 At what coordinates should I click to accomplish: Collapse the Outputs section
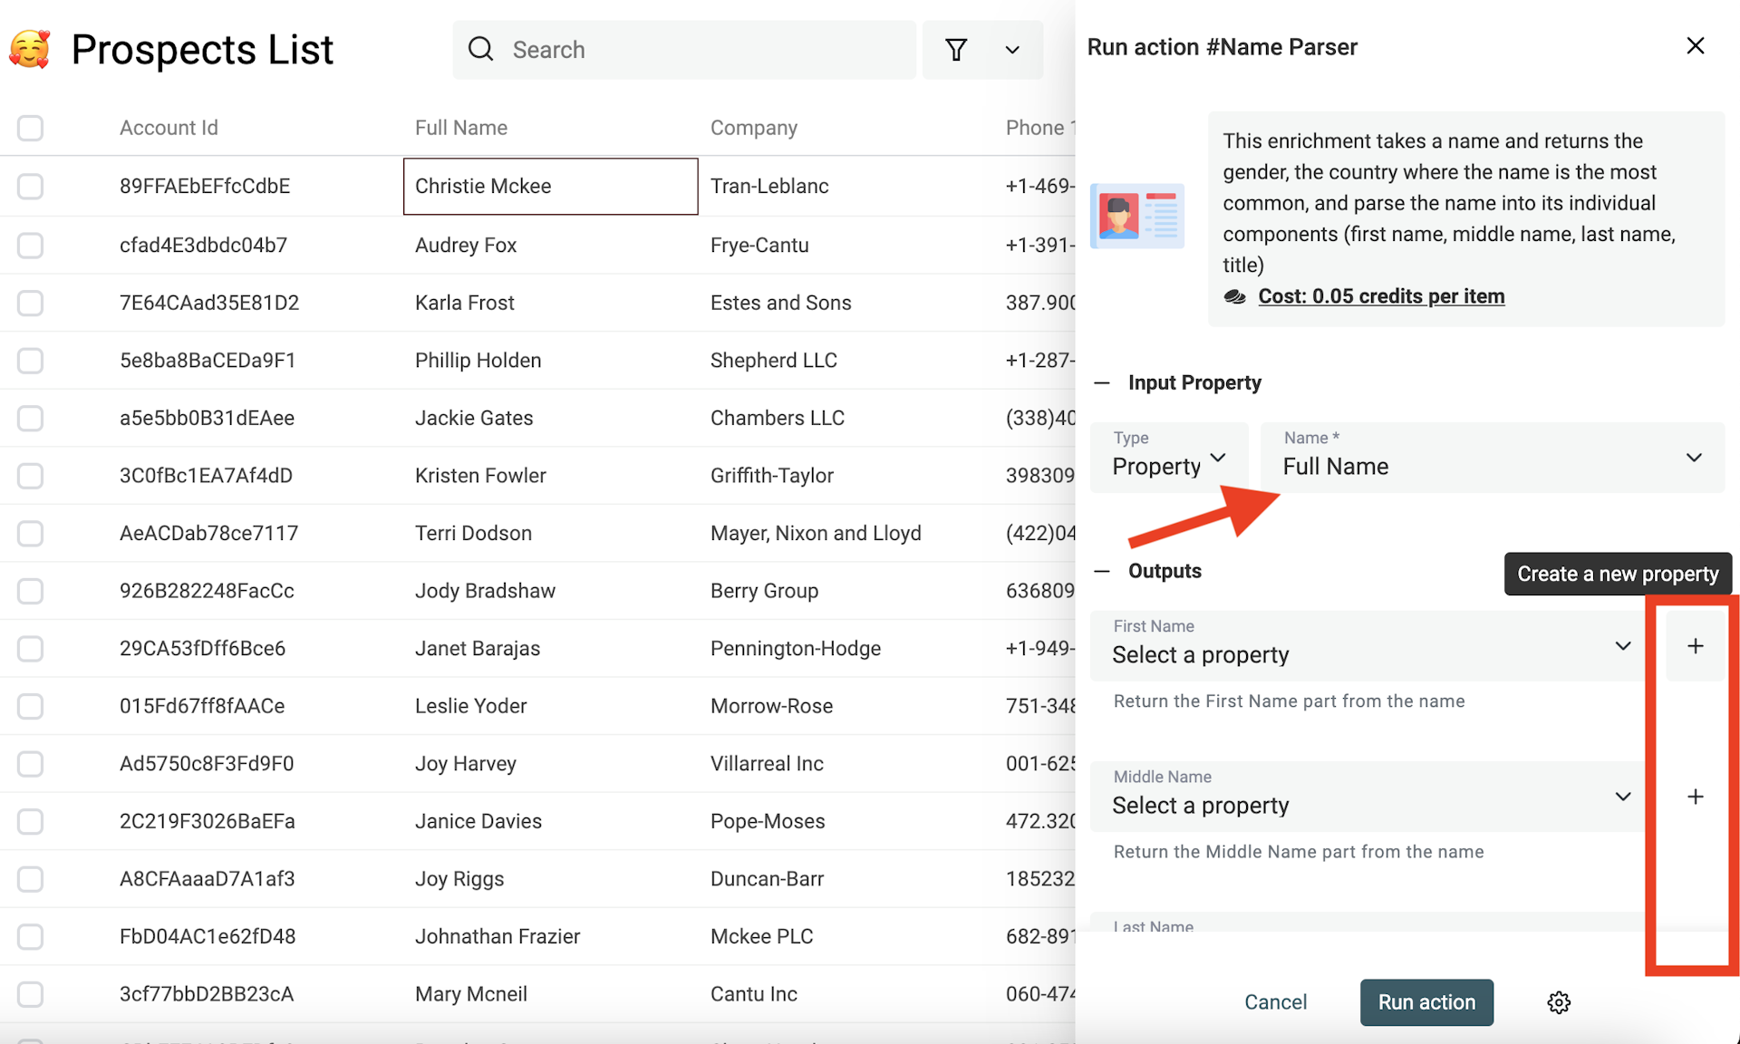1101,571
